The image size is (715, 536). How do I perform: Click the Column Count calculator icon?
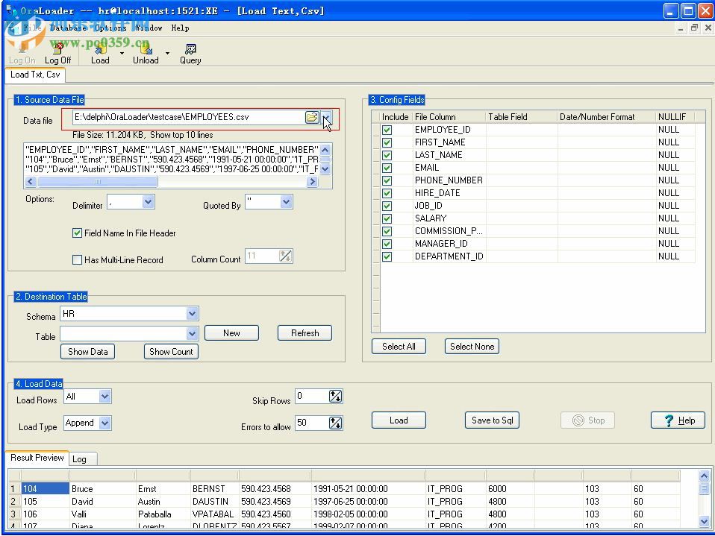click(x=285, y=256)
